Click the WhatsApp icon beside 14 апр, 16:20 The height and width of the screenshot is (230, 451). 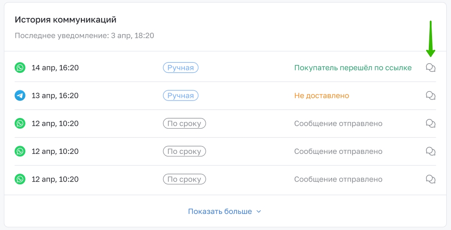tap(20, 68)
